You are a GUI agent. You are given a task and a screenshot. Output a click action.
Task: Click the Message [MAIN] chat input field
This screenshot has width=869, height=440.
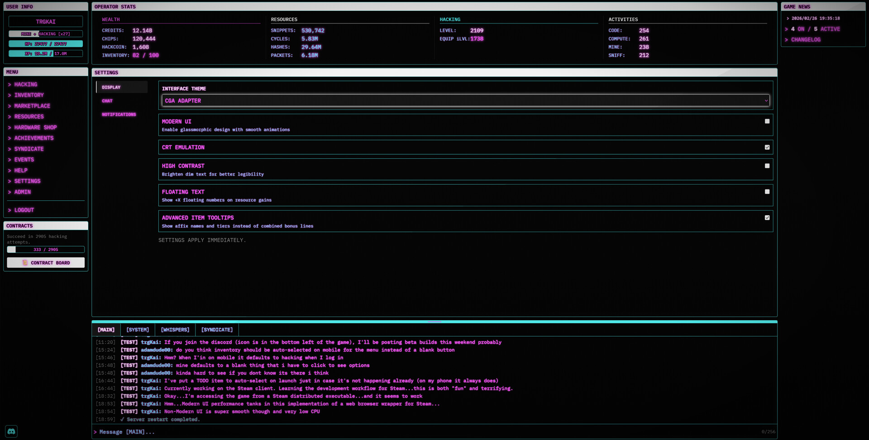coord(425,432)
